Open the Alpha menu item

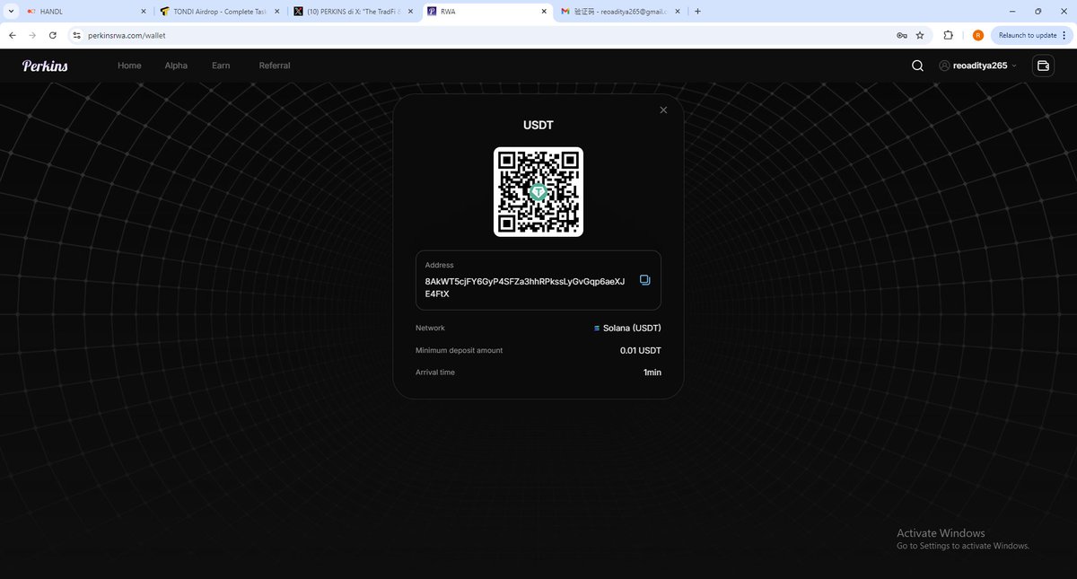176,66
